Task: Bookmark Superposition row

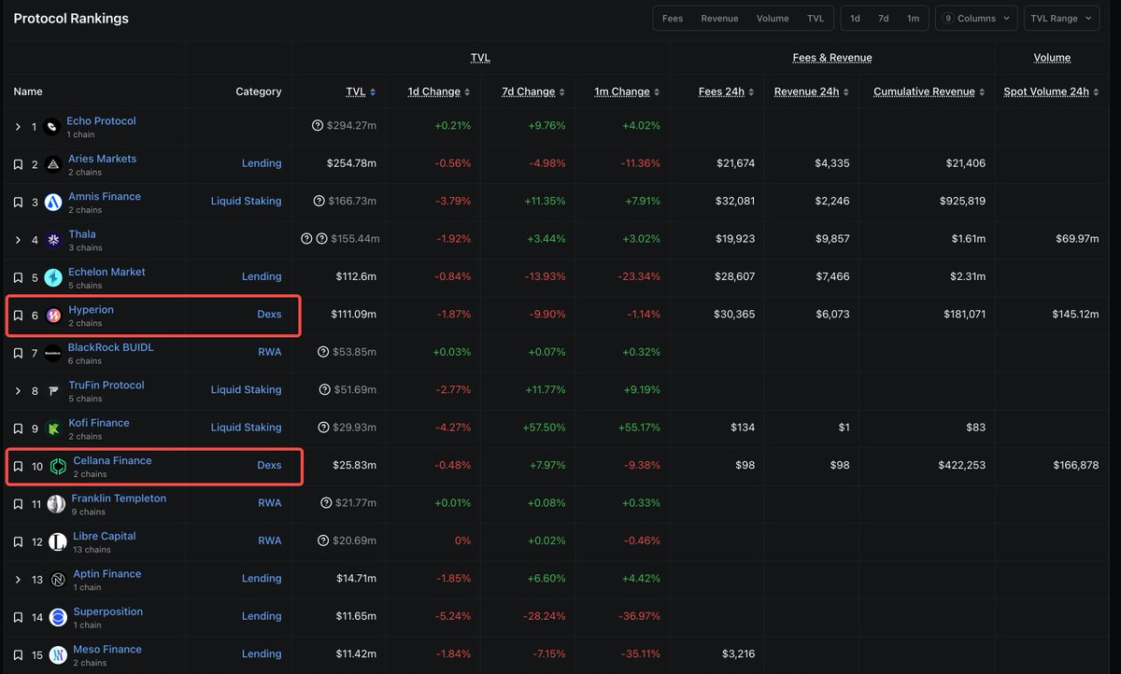Action: point(18,618)
